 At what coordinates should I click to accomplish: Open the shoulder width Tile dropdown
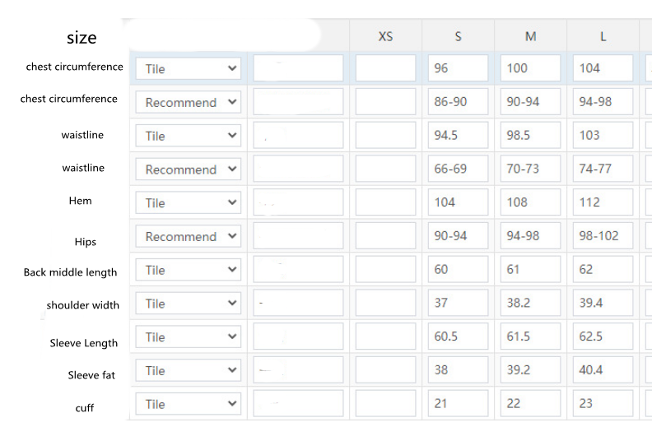(188, 304)
